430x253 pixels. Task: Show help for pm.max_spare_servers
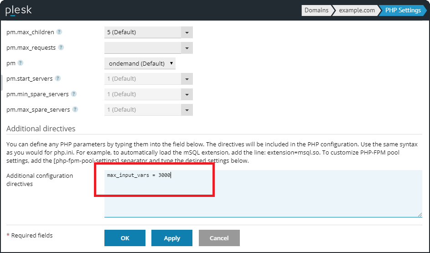point(75,109)
